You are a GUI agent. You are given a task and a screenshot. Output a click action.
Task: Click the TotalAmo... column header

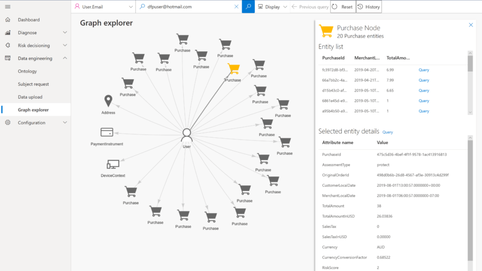(398, 58)
